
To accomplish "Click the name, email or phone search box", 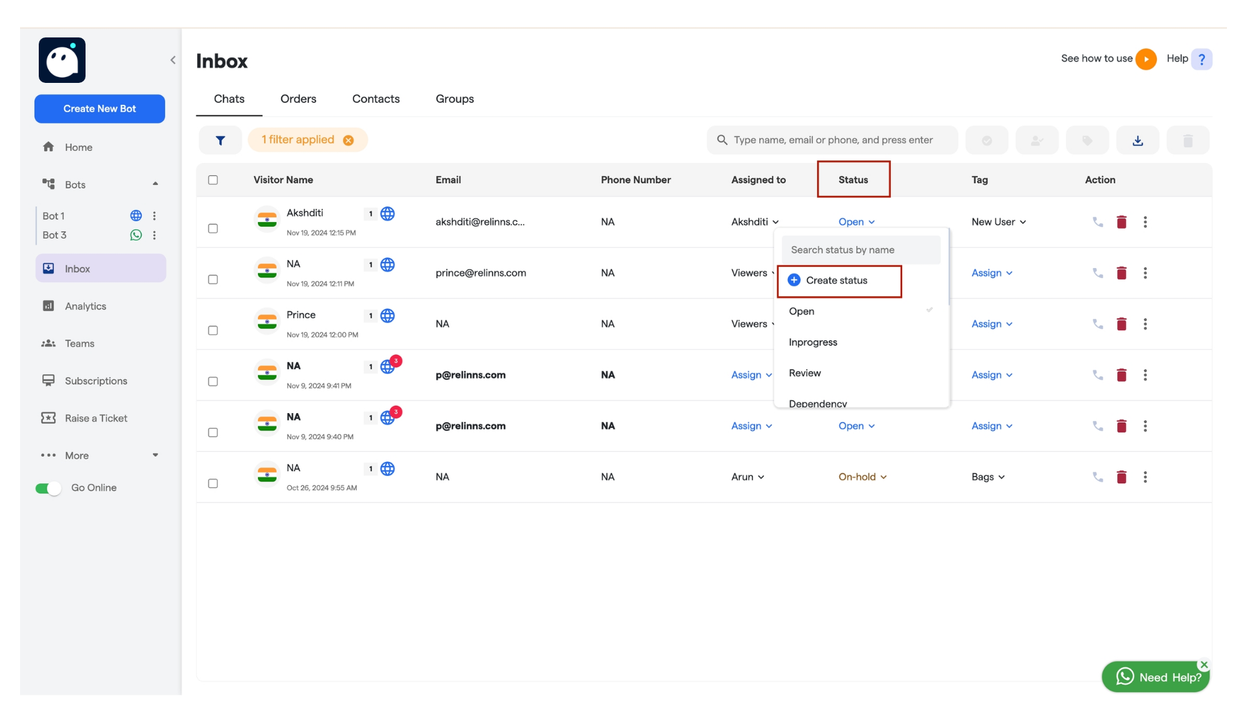I will point(832,140).
